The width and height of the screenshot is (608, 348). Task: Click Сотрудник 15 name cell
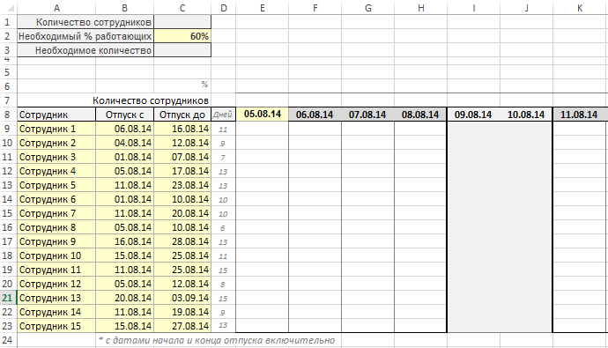(x=56, y=326)
